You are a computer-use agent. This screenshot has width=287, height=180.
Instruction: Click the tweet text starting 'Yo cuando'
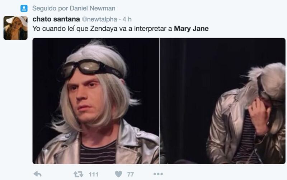121,29
